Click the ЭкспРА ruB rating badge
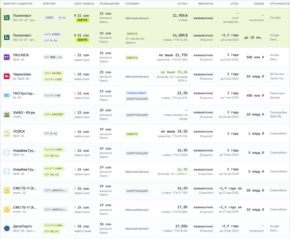 pos(52,95)
